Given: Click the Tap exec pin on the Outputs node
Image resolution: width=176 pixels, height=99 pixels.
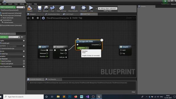Looking at the screenshot, I should point(121,53).
